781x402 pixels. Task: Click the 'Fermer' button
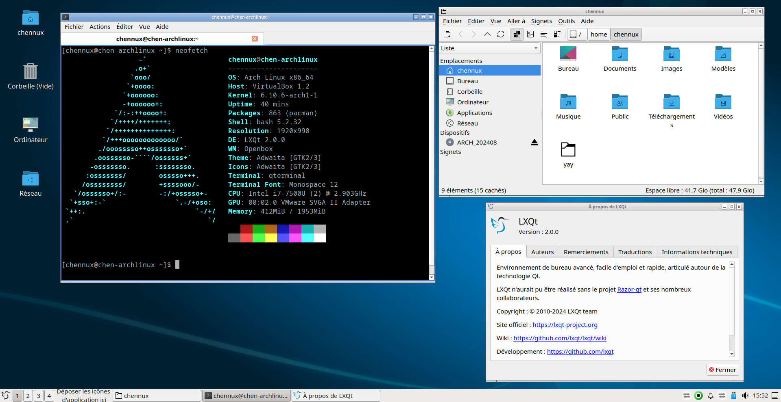722,370
